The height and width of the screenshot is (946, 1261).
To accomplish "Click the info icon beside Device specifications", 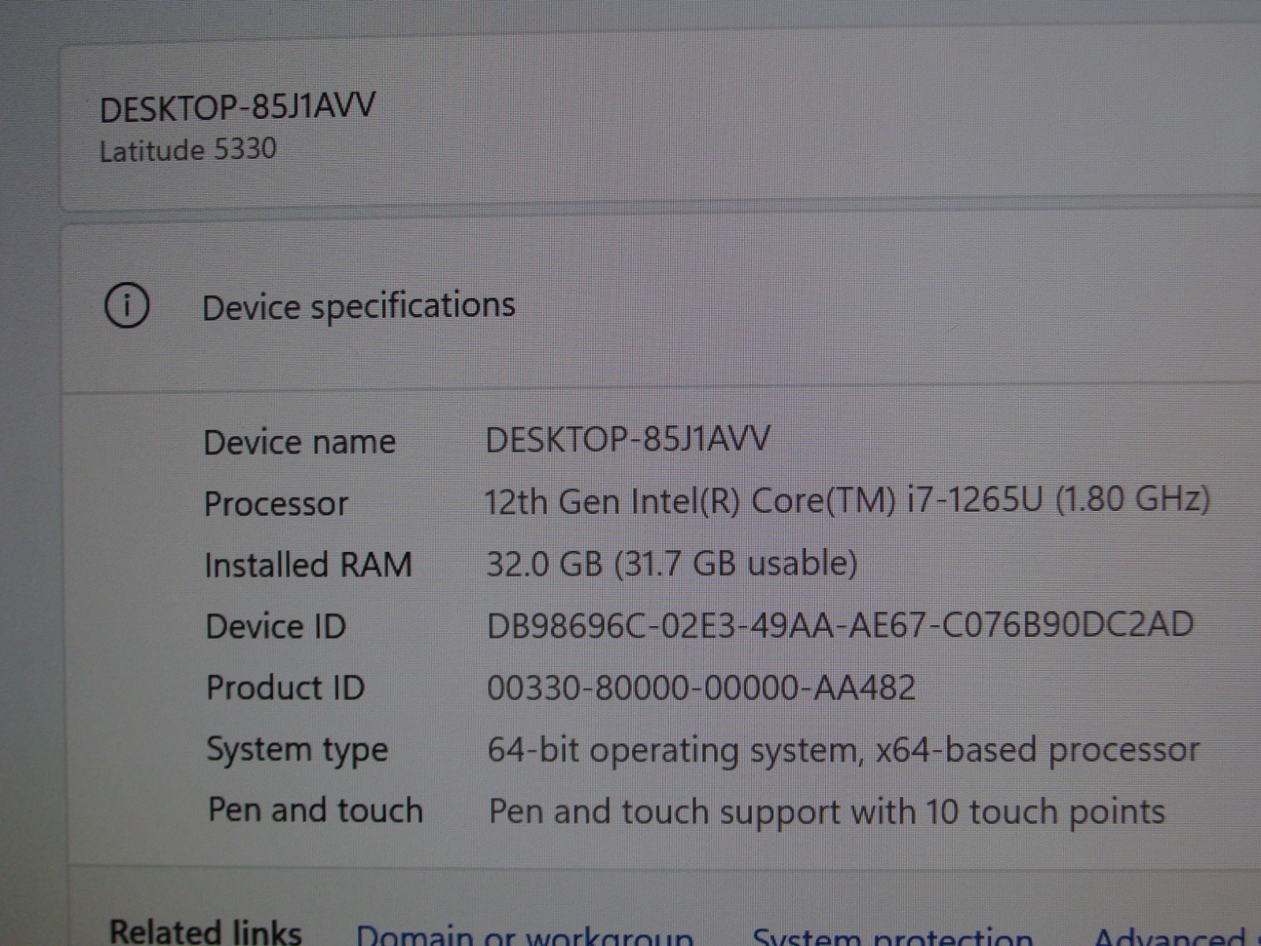I will click(x=126, y=305).
